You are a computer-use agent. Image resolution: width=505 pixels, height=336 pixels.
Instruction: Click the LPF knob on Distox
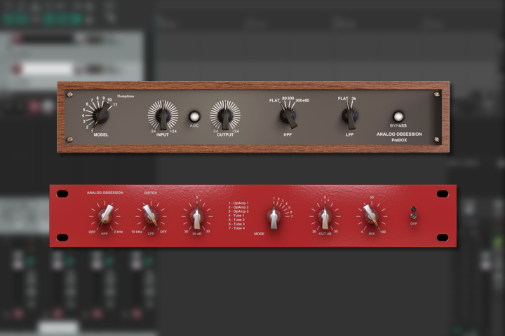click(x=150, y=215)
